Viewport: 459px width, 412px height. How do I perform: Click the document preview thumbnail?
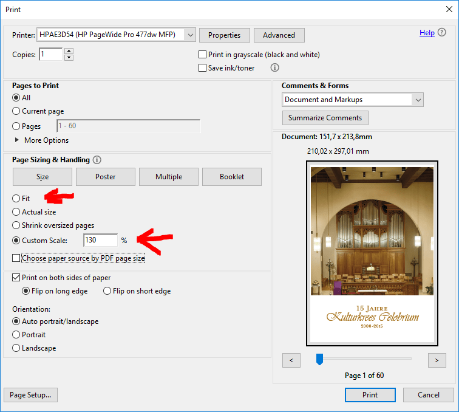372,253
